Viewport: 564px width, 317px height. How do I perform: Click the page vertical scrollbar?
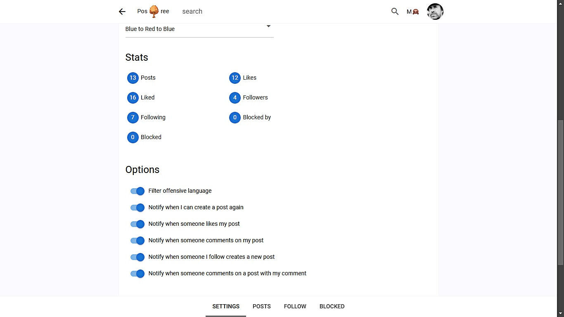[560, 192]
